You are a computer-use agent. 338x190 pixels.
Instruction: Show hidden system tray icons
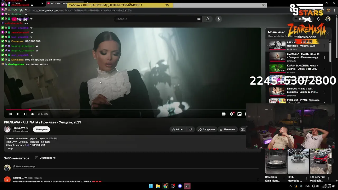(x=290, y=186)
